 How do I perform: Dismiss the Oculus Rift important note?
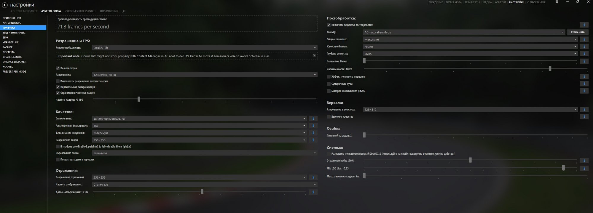click(314, 55)
